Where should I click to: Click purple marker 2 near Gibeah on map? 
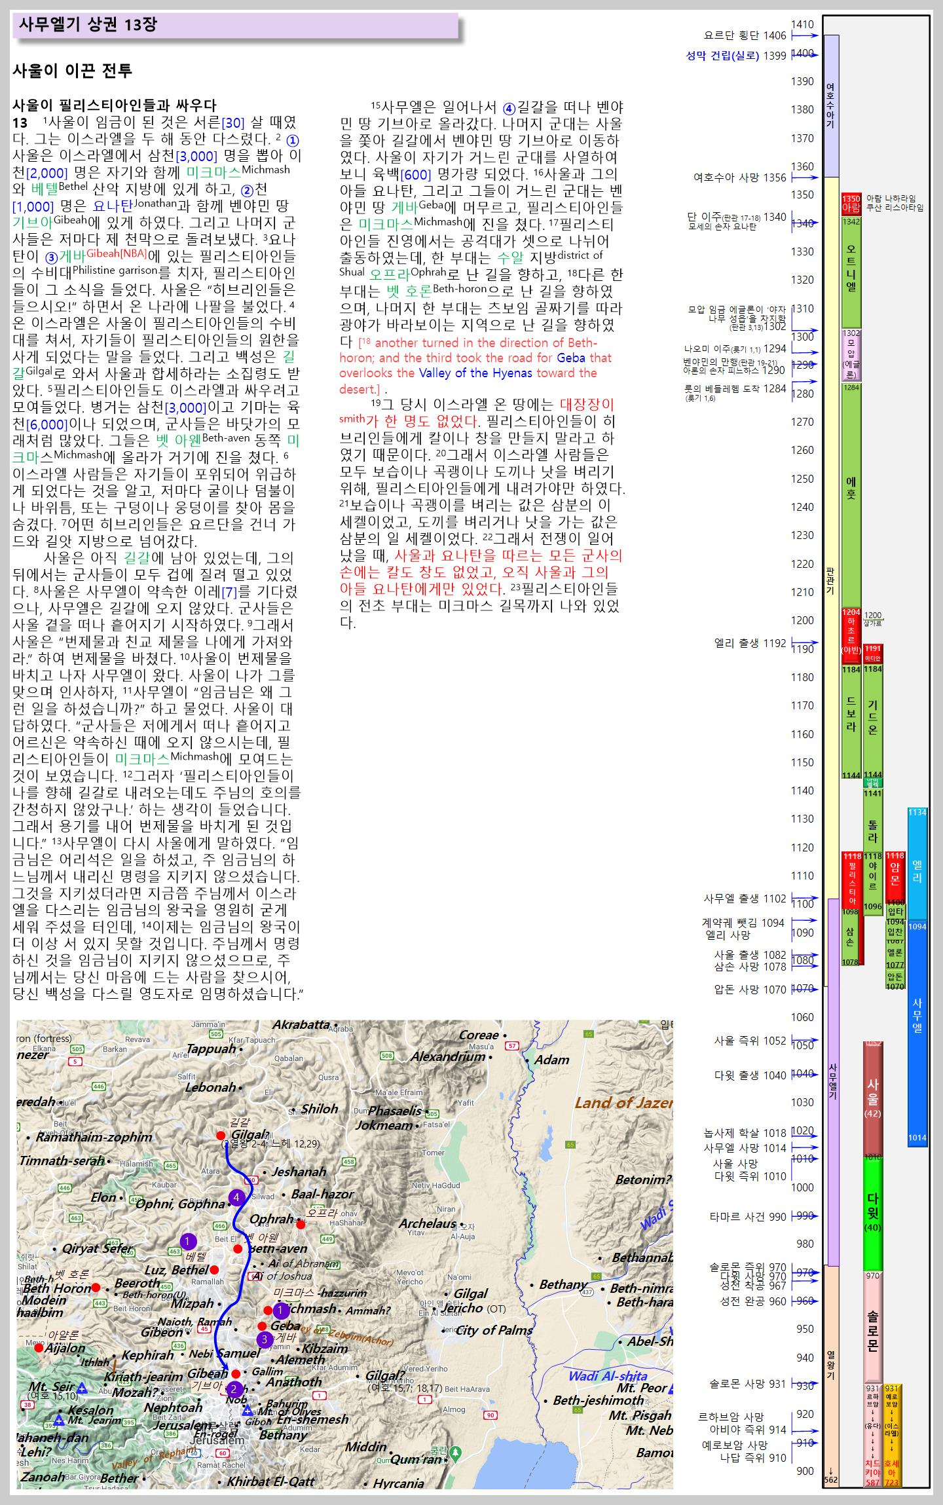tap(235, 1388)
